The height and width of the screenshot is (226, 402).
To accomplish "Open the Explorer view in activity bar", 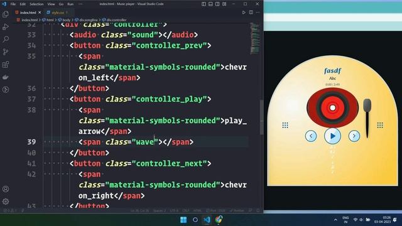I will (x=6, y=14).
